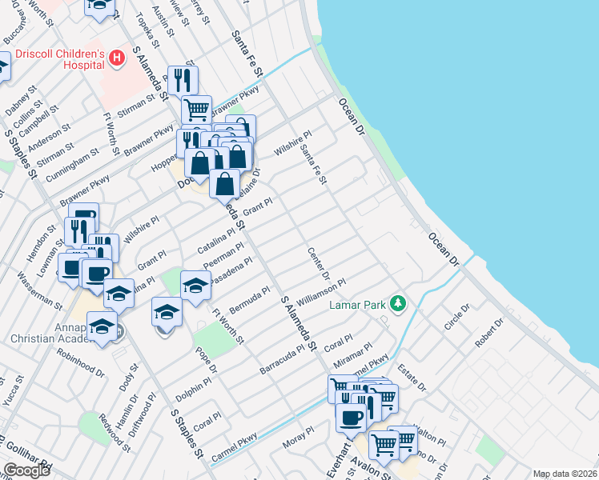The image size is (599, 480).
Task: Click the shopping bag marker on Delaine Dr
Action: click(x=224, y=183)
